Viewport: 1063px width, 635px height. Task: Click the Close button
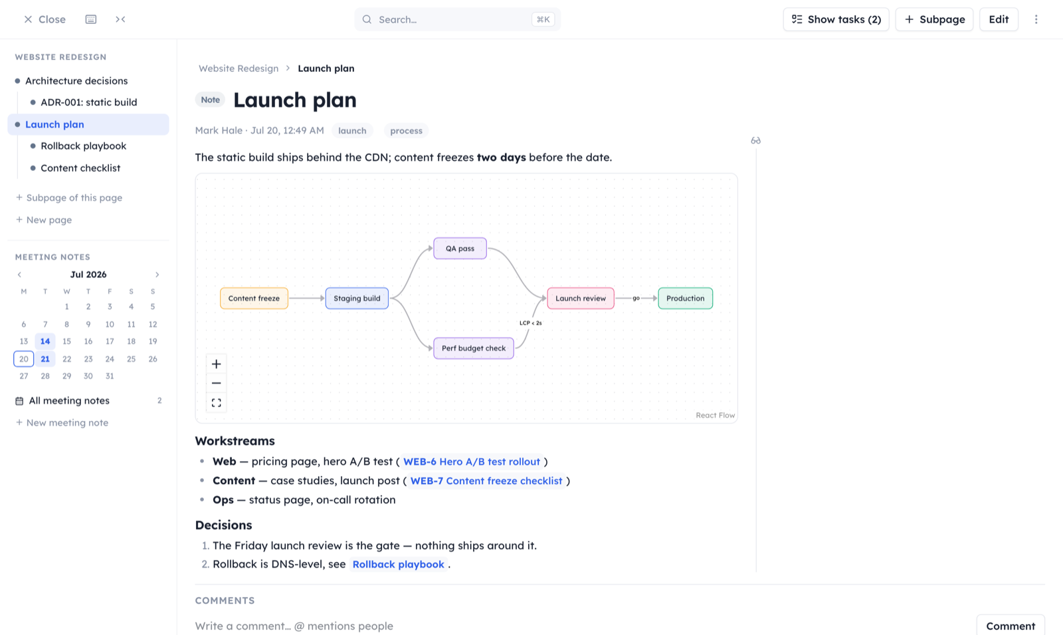coord(45,19)
